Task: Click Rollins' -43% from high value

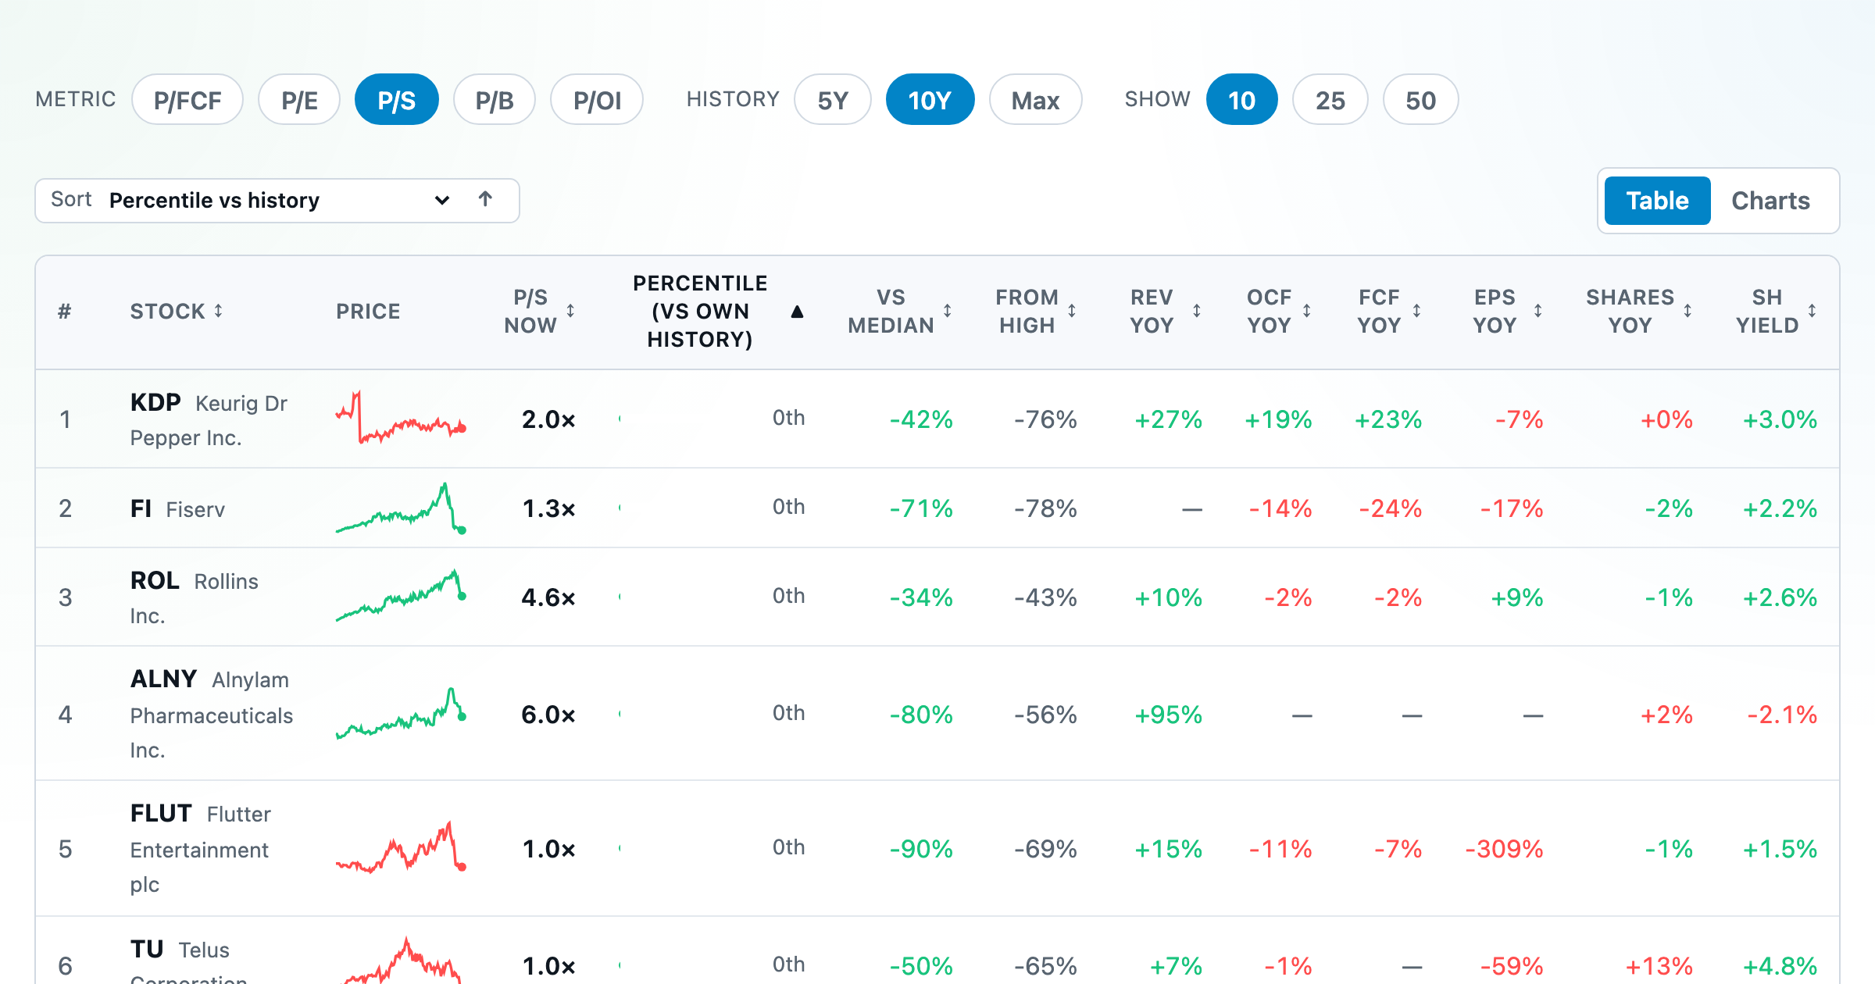Action: coord(1045,597)
